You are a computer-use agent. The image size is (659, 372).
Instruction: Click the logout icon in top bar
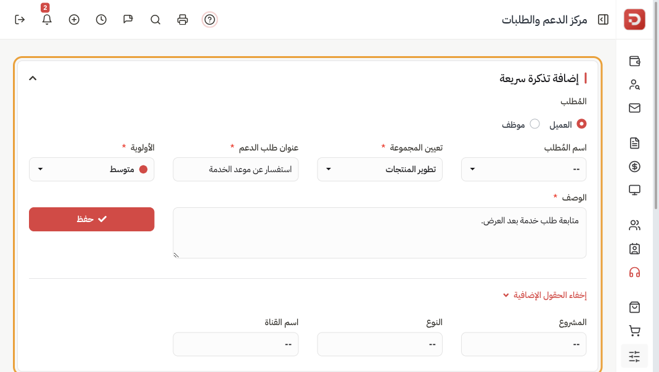tap(20, 19)
